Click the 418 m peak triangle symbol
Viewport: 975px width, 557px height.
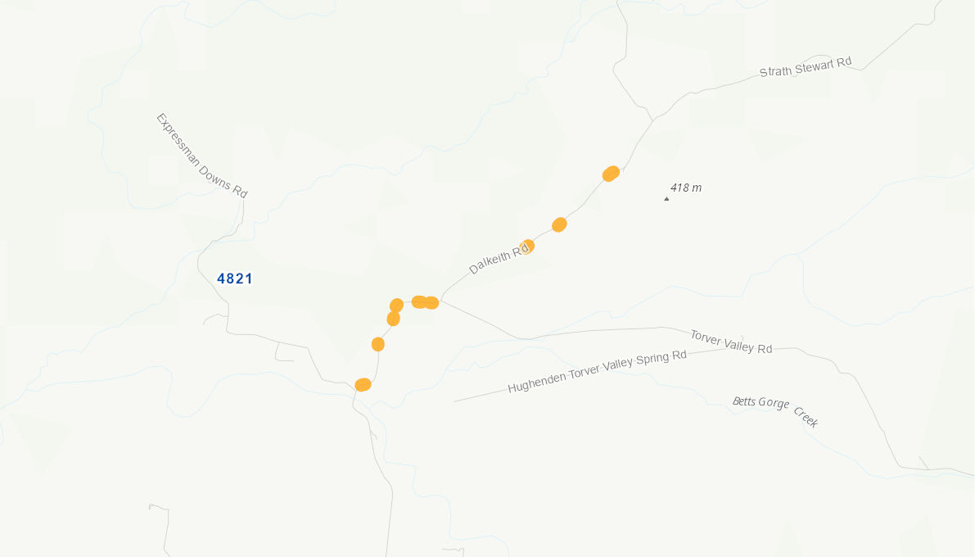point(666,199)
